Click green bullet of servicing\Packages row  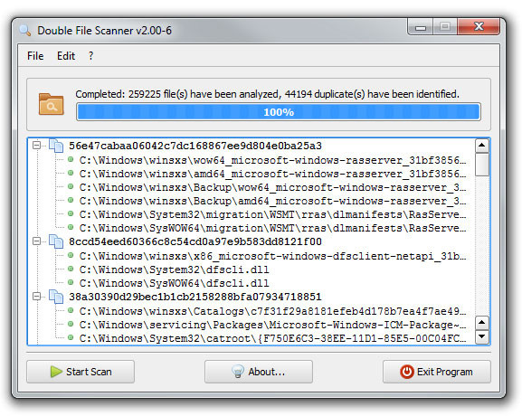[x=71, y=324]
